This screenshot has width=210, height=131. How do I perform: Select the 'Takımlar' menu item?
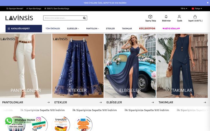[x=127, y=29]
